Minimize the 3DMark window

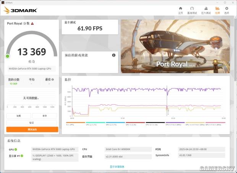[x=217, y=3]
